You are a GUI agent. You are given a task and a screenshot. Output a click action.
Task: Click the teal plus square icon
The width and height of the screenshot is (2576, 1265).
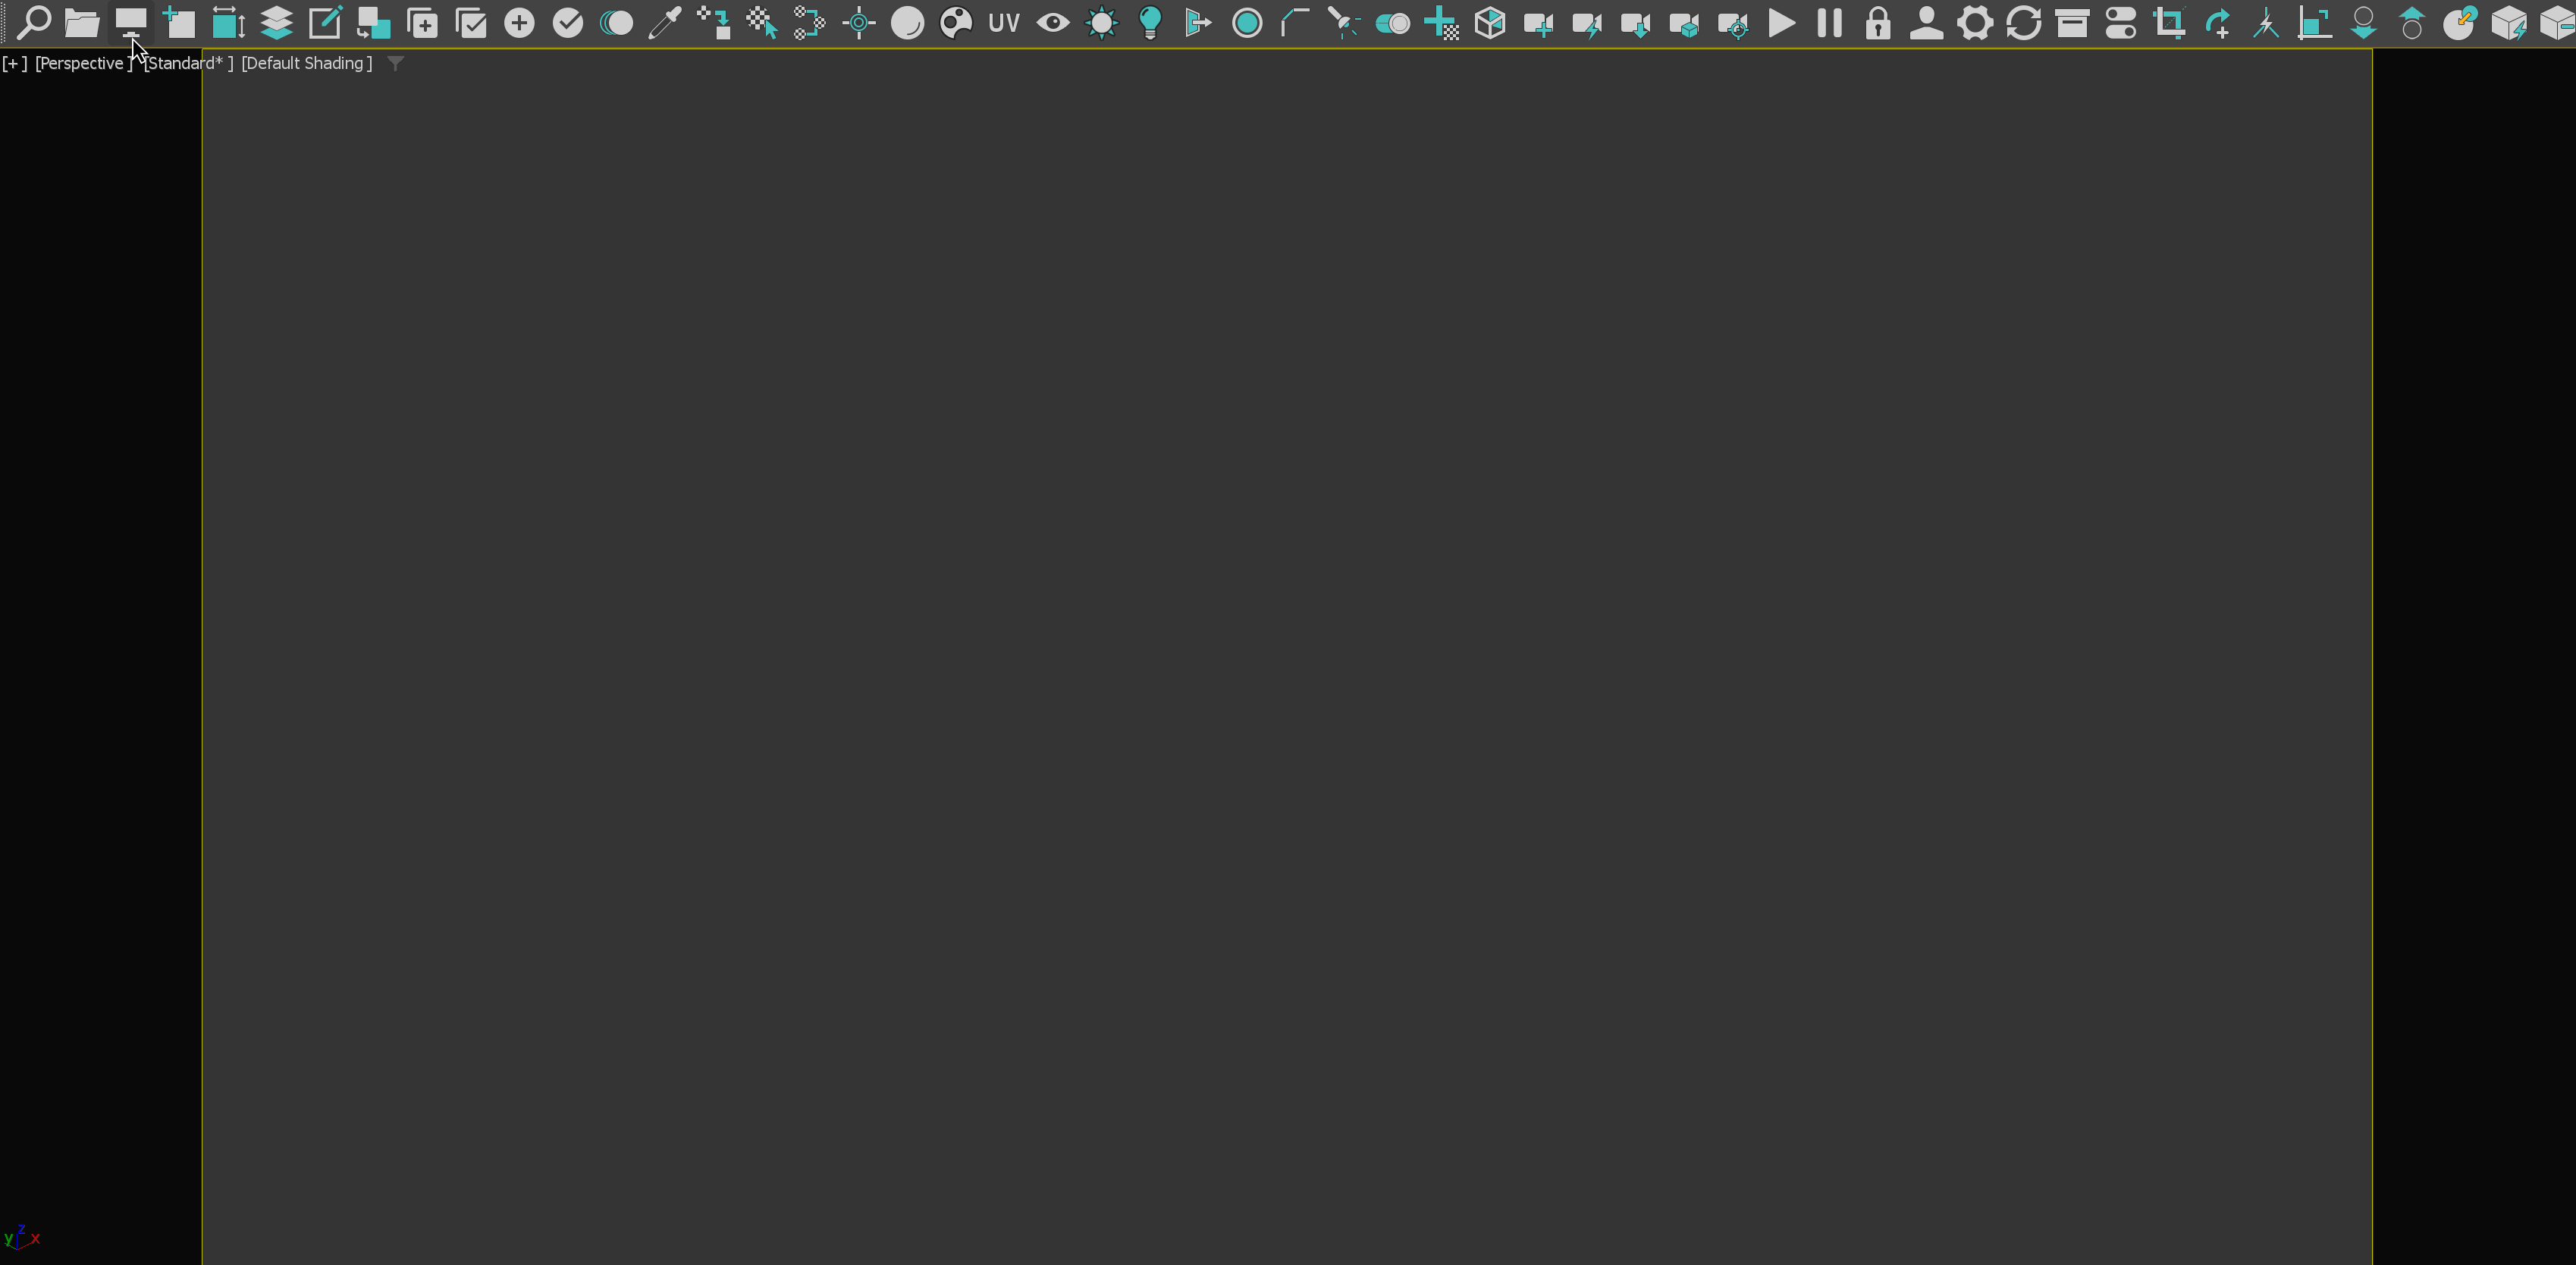(x=179, y=22)
